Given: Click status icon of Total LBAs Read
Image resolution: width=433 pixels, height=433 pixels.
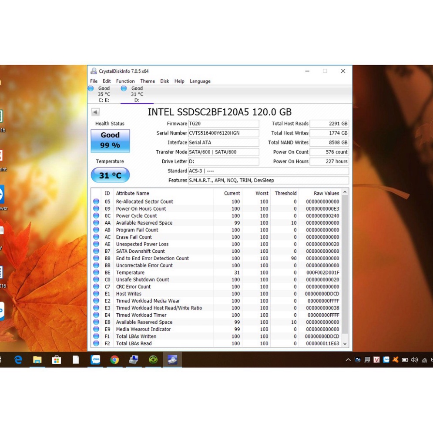Looking at the screenshot, I should (96, 343).
